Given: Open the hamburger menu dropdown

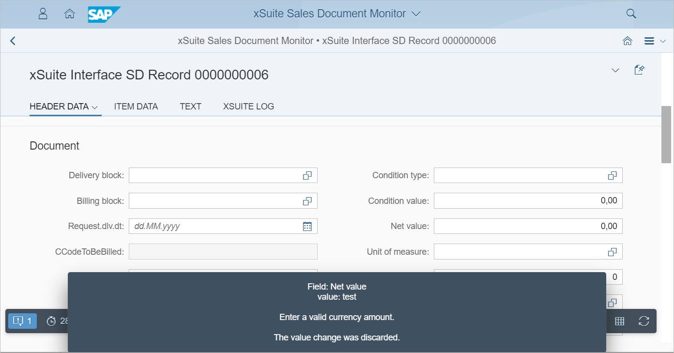Looking at the screenshot, I should point(655,41).
